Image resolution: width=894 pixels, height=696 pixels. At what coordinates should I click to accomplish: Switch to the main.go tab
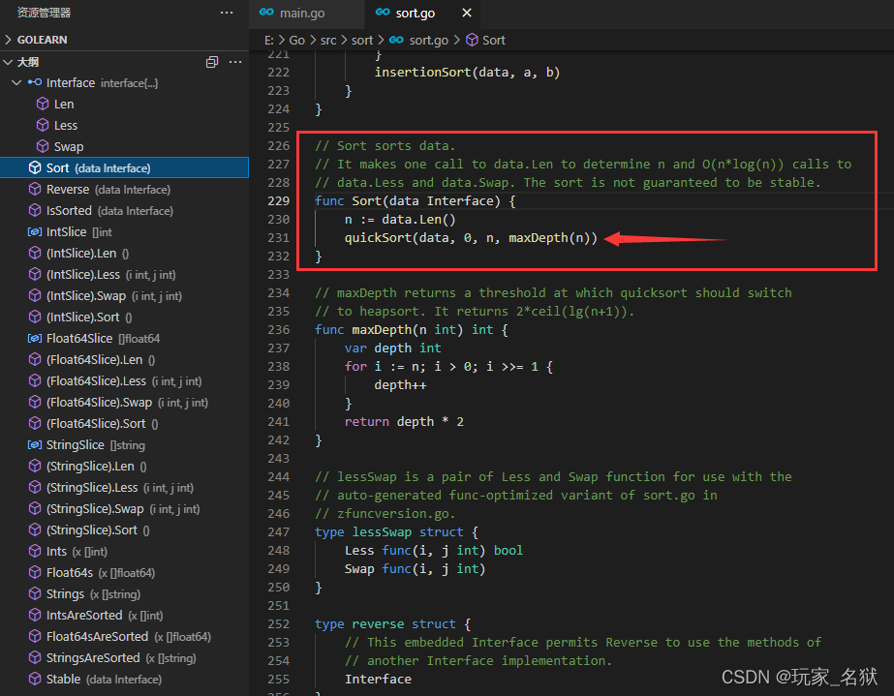302,13
